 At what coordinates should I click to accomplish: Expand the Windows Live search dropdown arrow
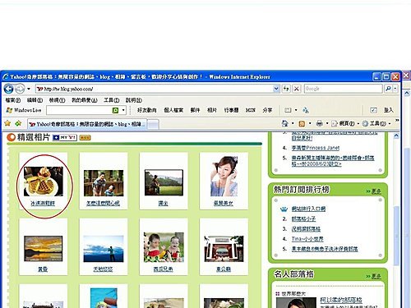[123, 110]
